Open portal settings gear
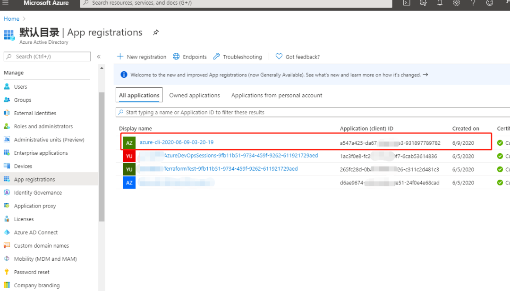 pos(456,3)
